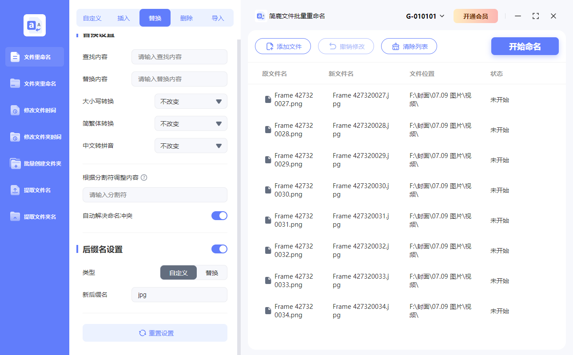Click file location of Frame 427320028.png
This screenshot has width=573, height=355.
440,130
